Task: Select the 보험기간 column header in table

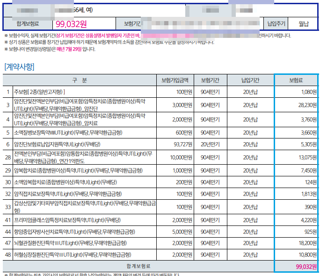Action: coord(210,80)
